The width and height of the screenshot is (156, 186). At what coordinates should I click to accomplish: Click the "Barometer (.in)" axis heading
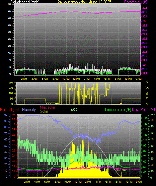[136, 2]
